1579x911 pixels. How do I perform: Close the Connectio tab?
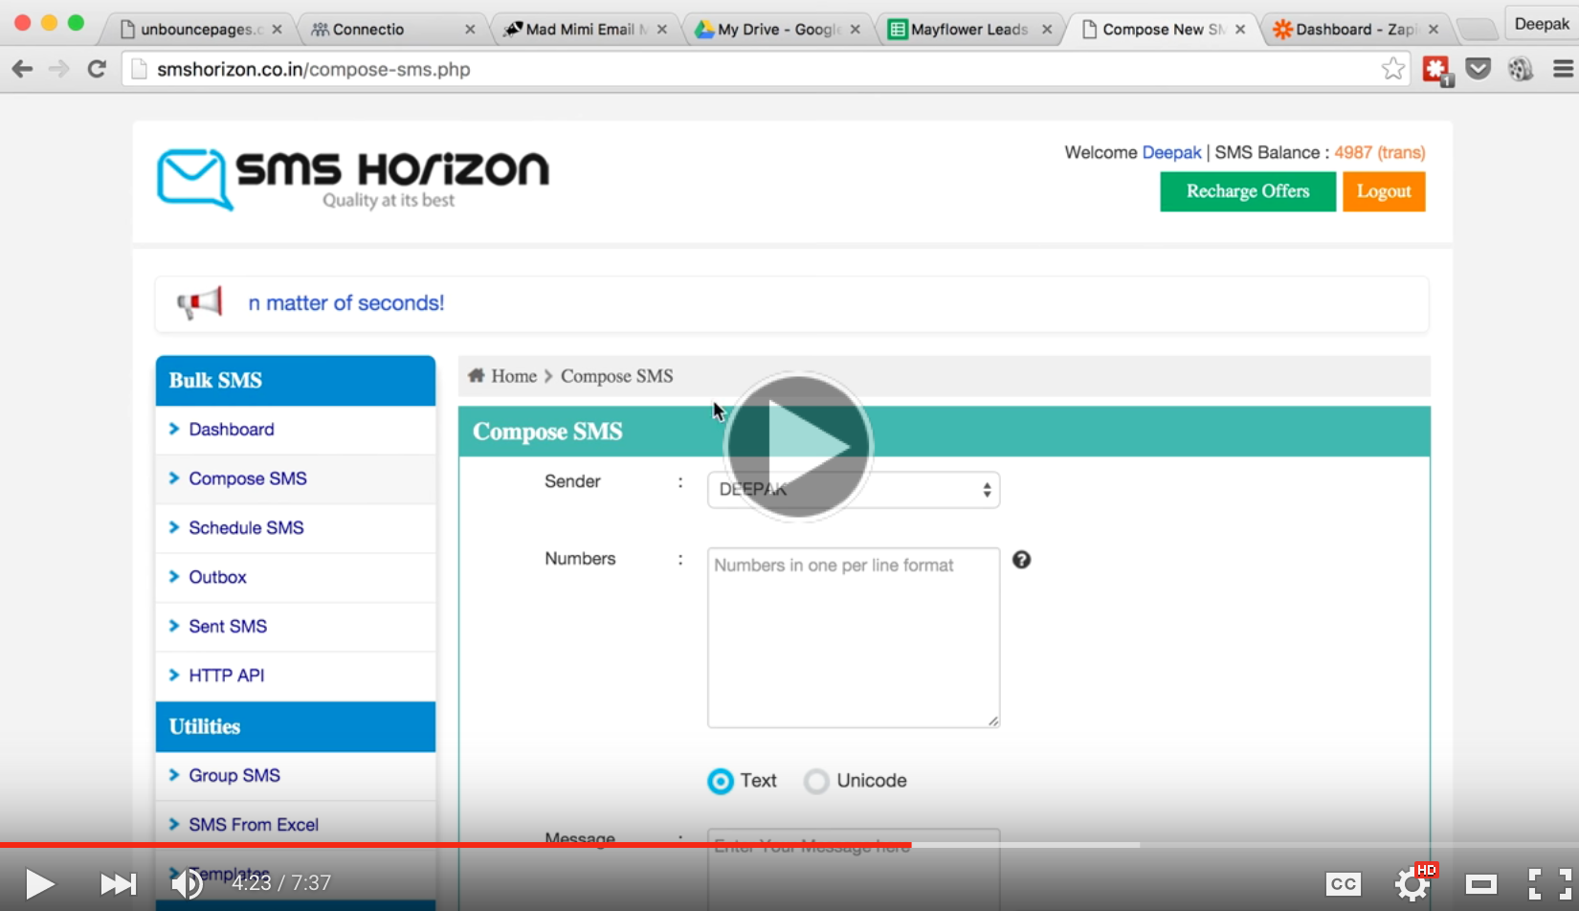[470, 30]
